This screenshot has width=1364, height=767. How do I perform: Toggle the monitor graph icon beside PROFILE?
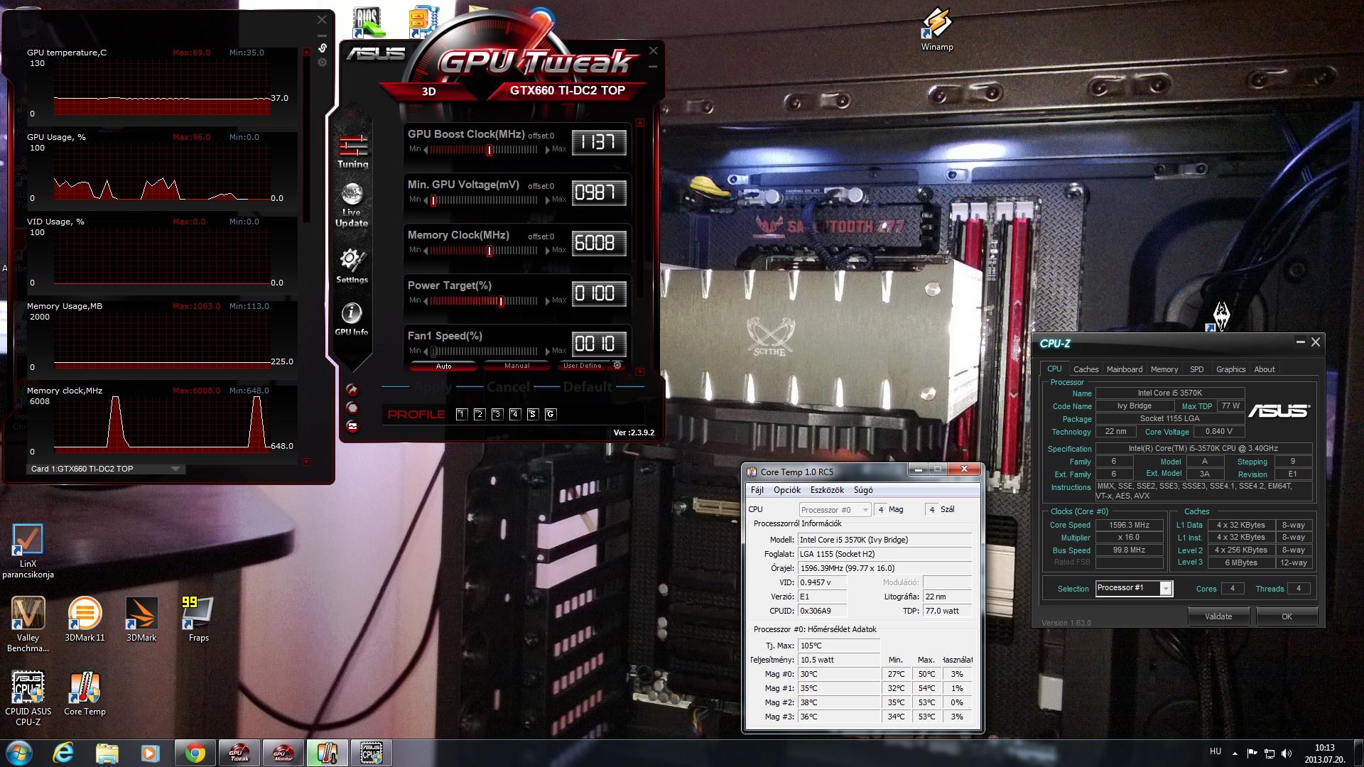352,426
